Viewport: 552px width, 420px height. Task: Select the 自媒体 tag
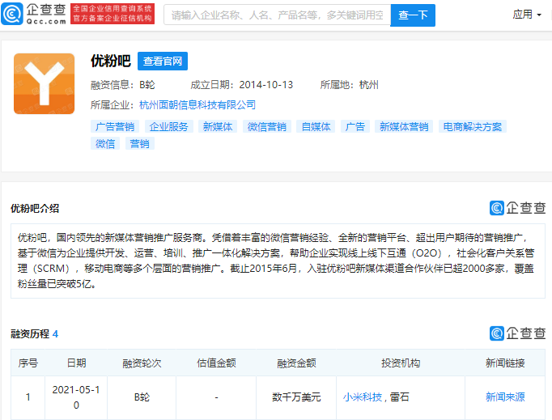pyautogui.click(x=316, y=127)
